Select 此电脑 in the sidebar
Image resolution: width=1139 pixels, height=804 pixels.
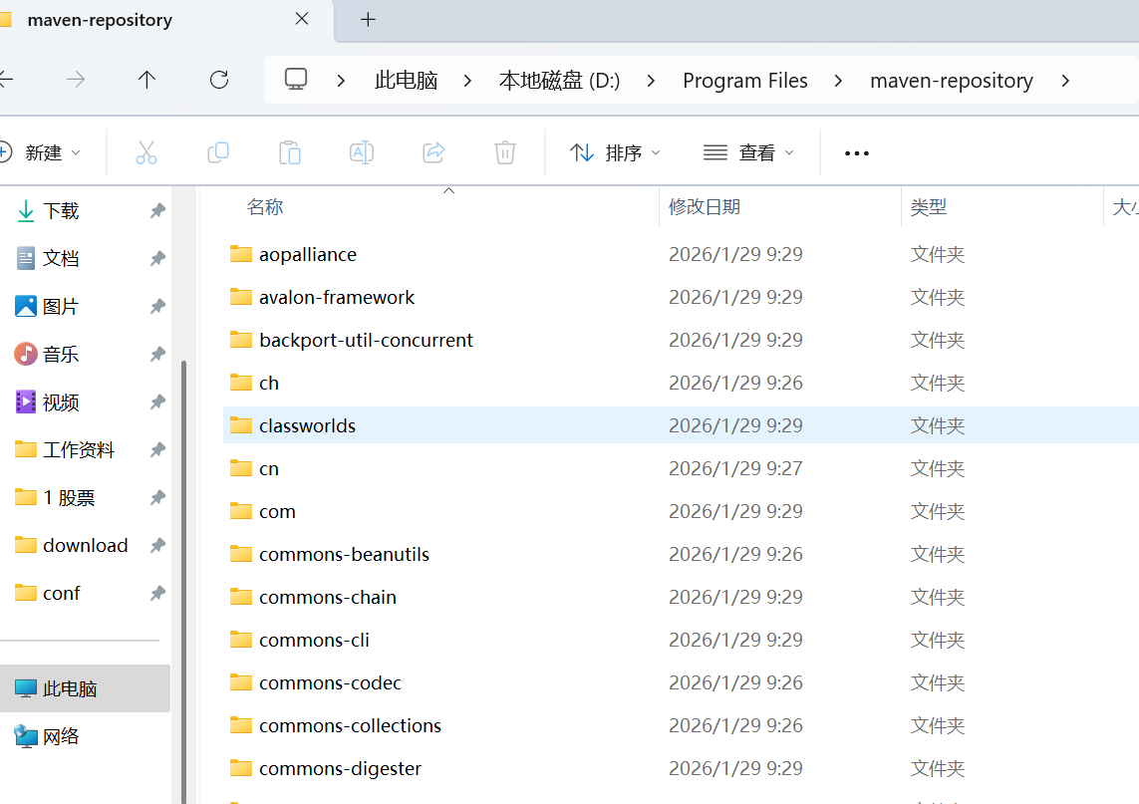pyautogui.click(x=85, y=688)
